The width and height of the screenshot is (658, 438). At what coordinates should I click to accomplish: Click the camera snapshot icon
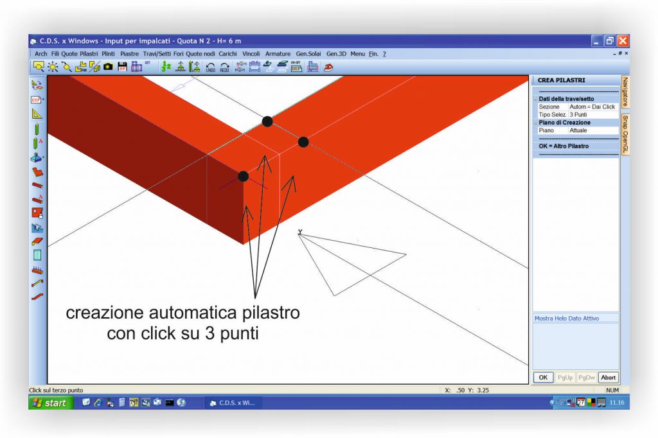point(108,66)
